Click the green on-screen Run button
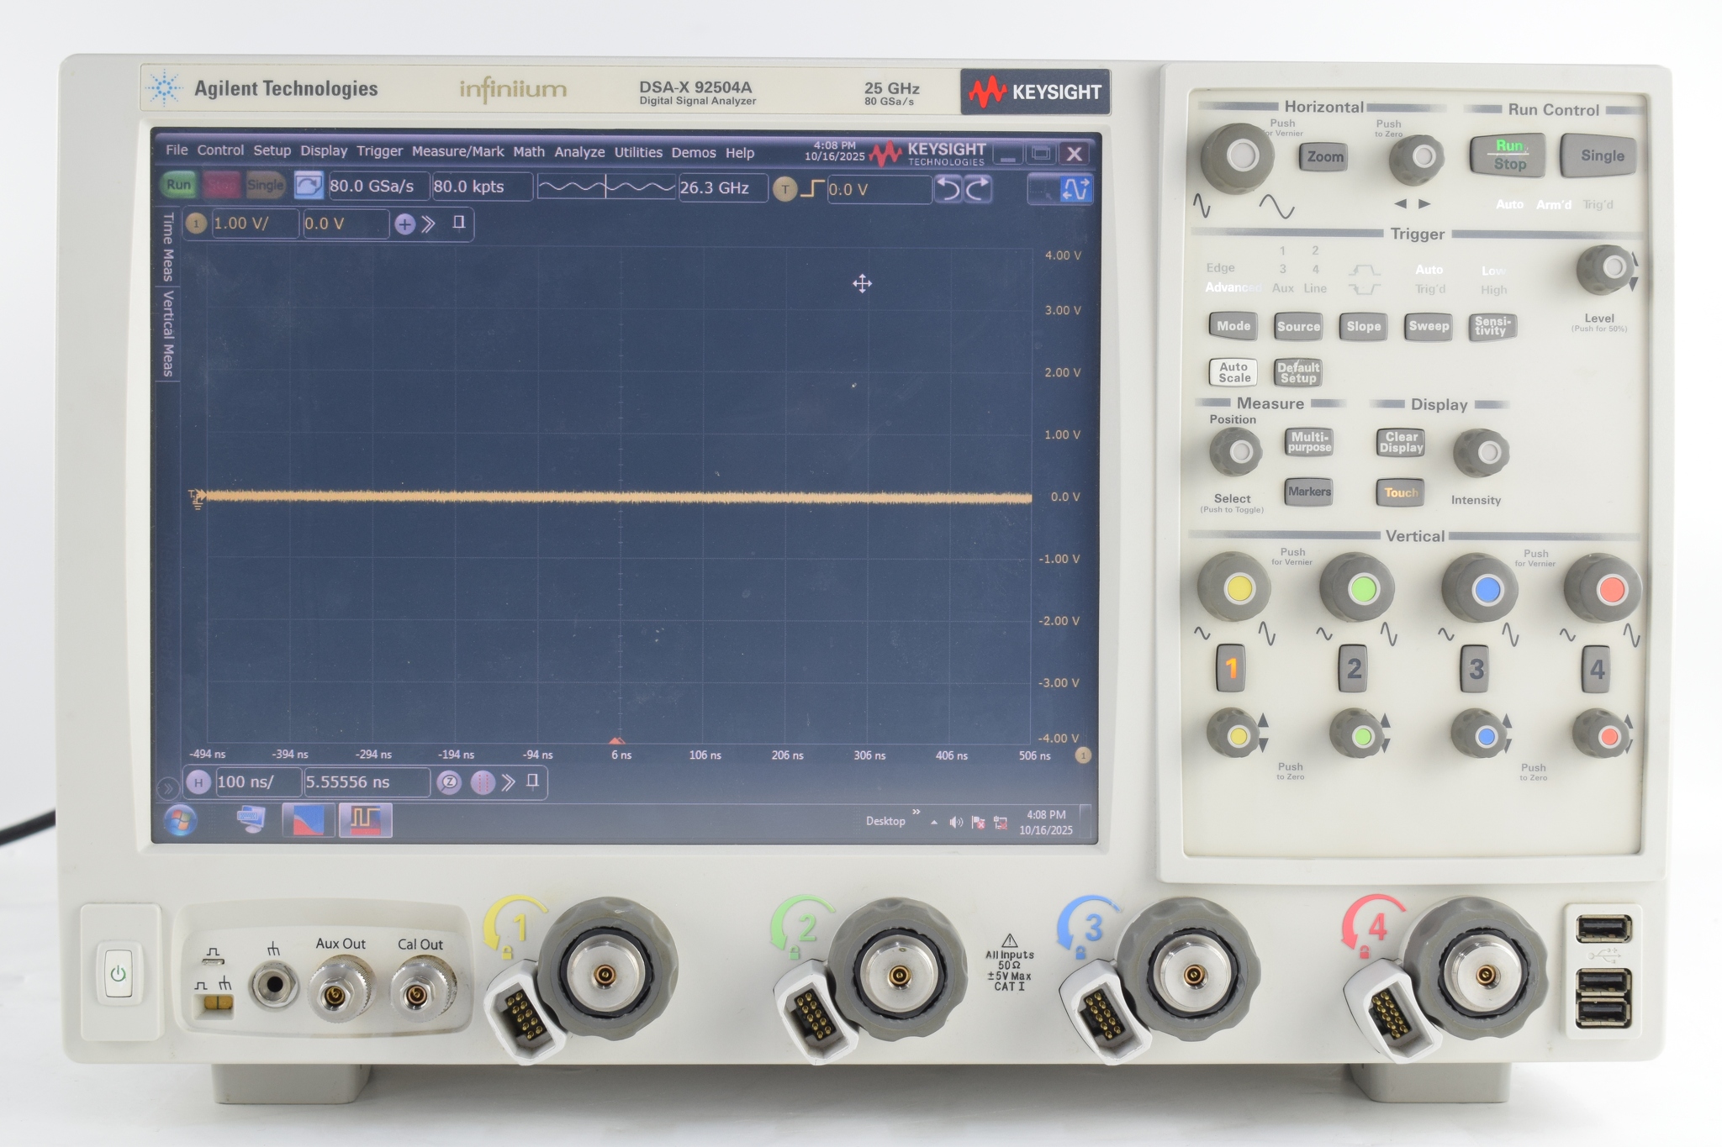 pos(178,185)
